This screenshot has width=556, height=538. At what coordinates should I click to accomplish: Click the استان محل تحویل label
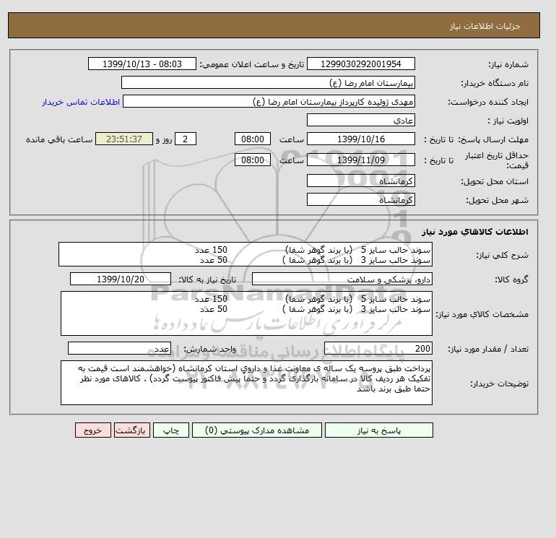tap(495, 181)
